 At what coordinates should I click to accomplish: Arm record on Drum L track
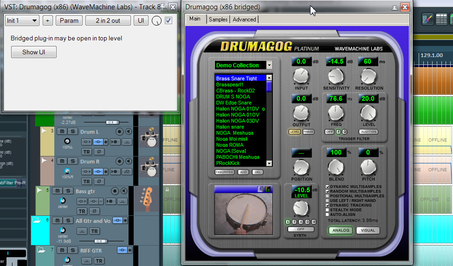tap(119, 131)
